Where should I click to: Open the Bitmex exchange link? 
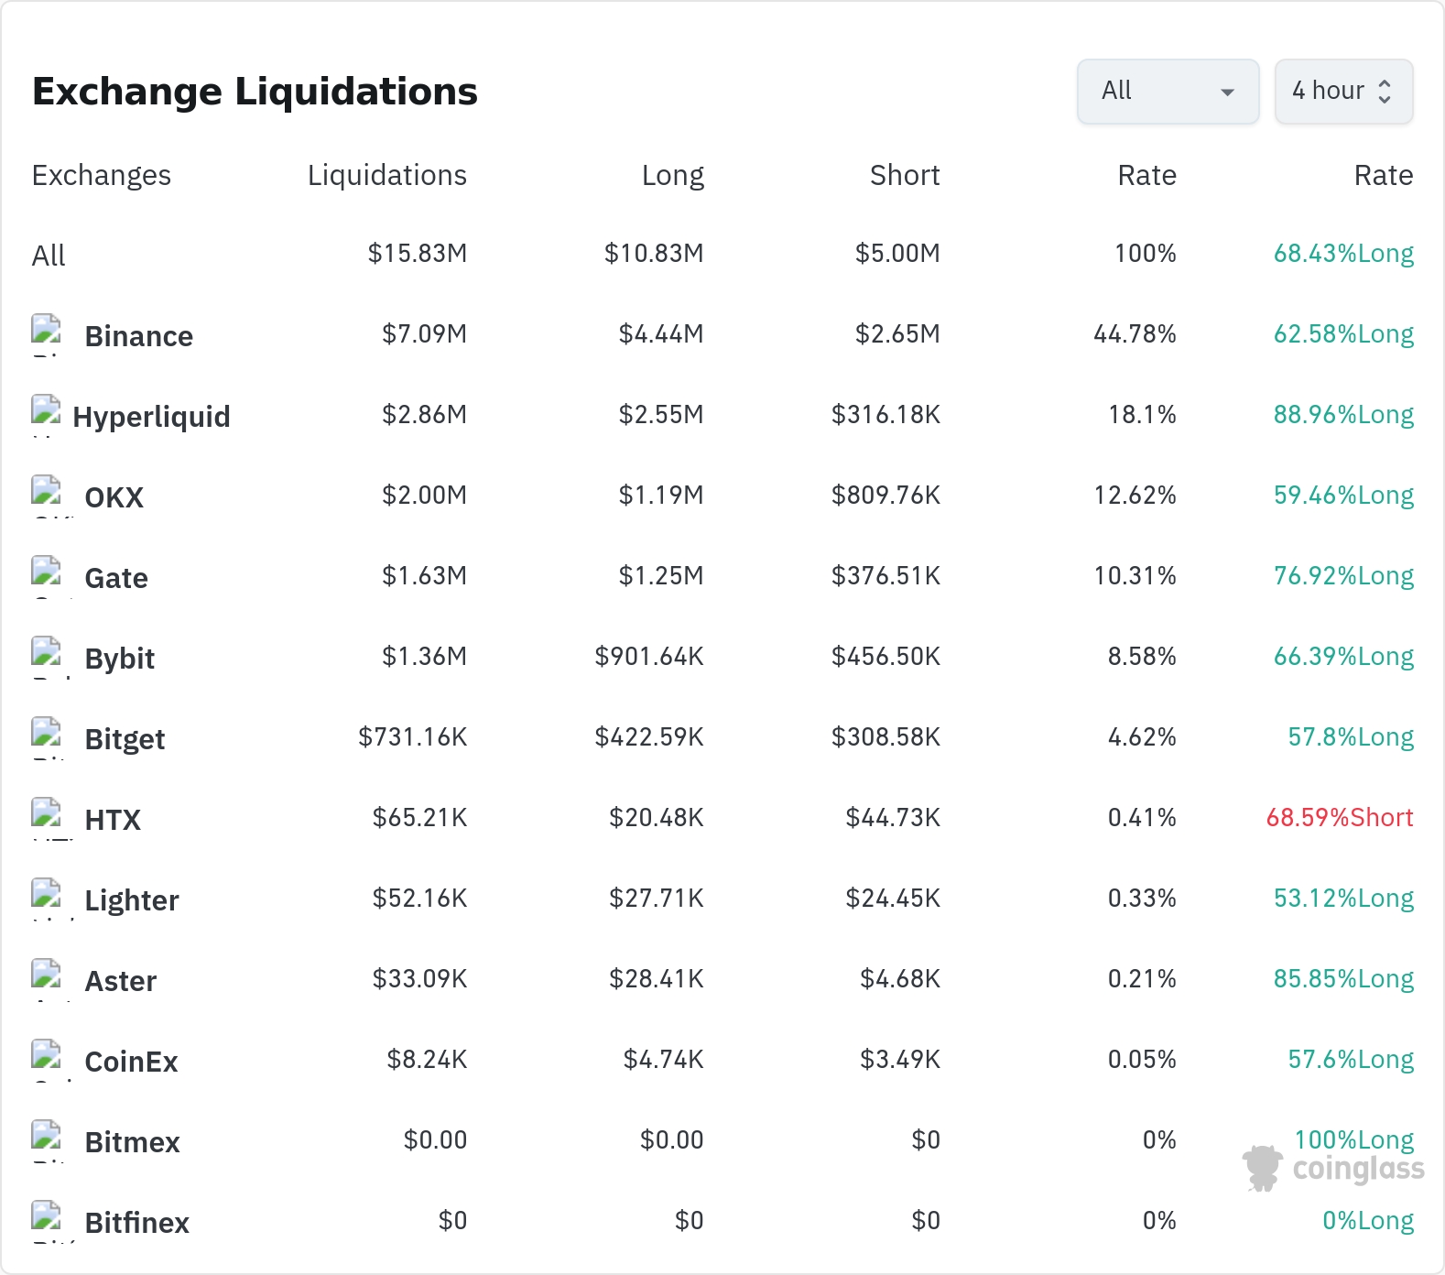tap(132, 1142)
